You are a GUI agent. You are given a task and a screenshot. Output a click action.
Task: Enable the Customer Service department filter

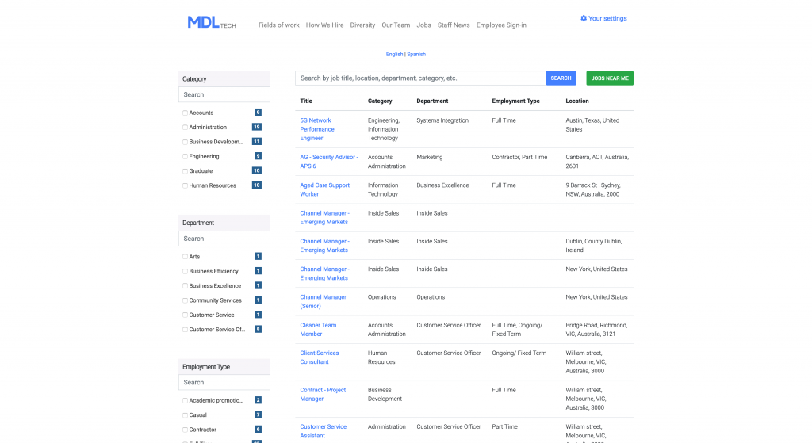coord(186,315)
